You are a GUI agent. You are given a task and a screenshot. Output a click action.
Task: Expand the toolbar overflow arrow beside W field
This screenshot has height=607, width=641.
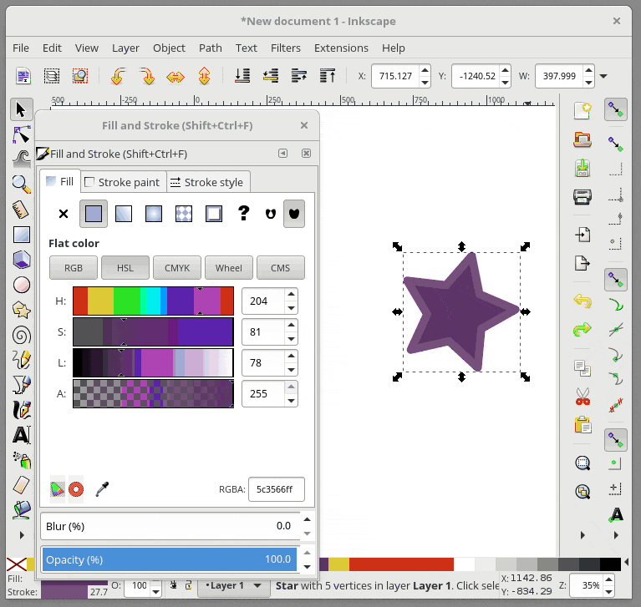603,76
